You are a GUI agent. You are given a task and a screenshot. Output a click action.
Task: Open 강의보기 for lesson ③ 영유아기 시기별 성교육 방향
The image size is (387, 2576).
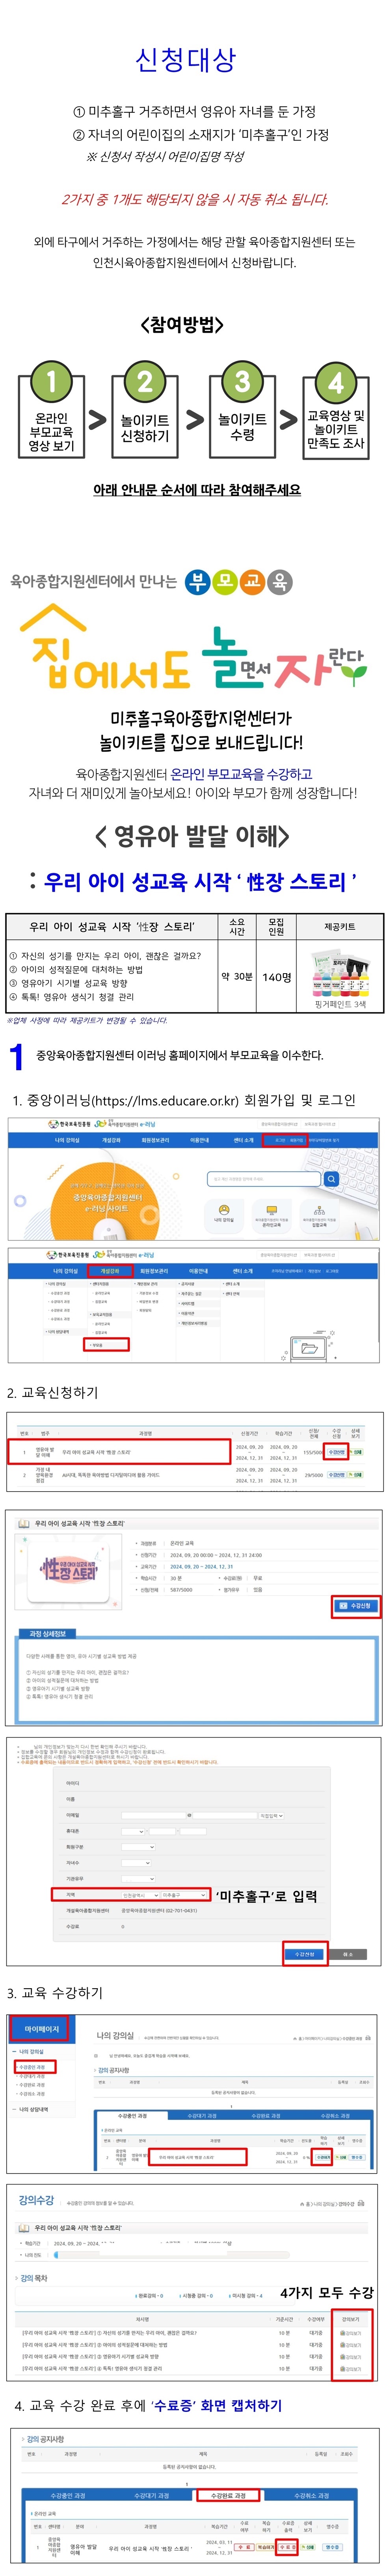[351, 2357]
